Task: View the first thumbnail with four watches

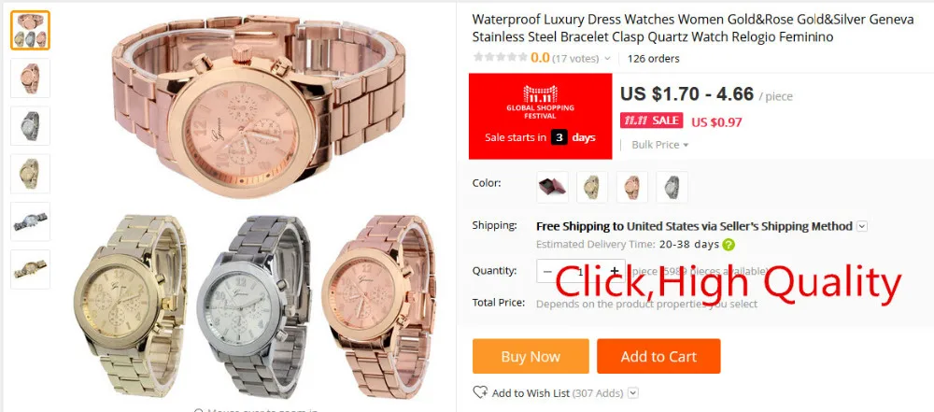Action: 31,30
